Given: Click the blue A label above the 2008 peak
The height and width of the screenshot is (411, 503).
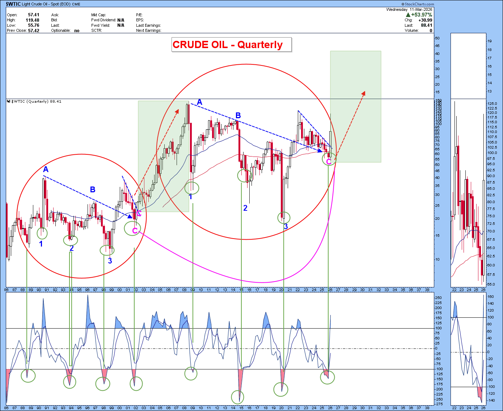Looking at the screenshot, I should click(199, 102).
